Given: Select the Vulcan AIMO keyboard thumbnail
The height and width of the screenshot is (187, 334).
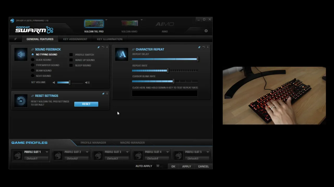Looking at the screenshot, I should (129, 24).
